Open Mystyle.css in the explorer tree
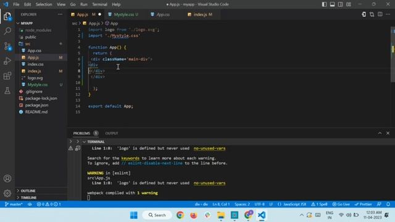 pyautogui.click(x=37, y=84)
